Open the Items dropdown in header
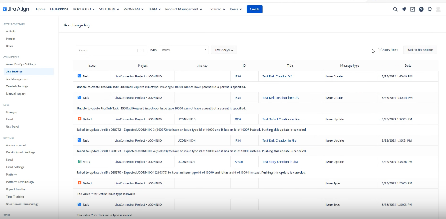This screenshot has height=219, width=446. point(236,9)
